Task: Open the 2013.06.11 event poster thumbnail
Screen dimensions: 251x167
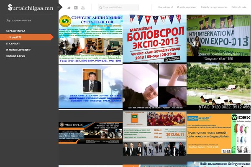Action: tap(154, 134)
